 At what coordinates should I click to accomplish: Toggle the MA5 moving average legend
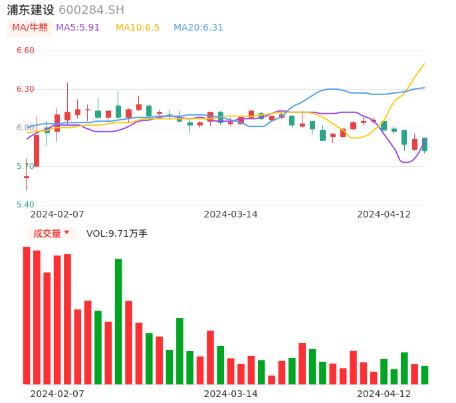tap(78, 28)
